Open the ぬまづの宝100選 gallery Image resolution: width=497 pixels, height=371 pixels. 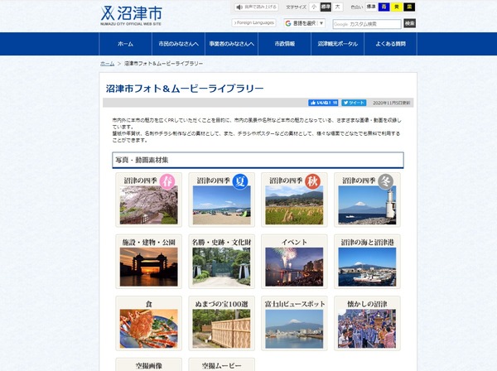point(221,323)
